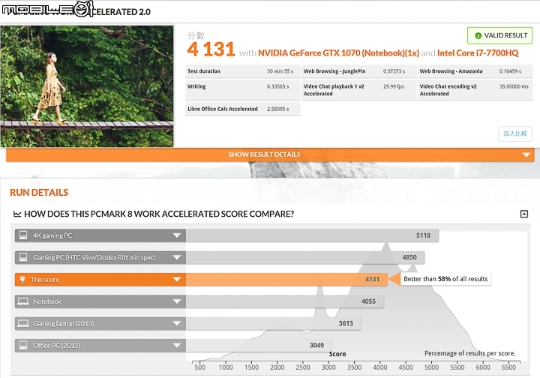Click the VALID RESULT badge
Image resolution: width=540 pixels, height=378 pixels.
pyautogui.click(x=499, y=35)
